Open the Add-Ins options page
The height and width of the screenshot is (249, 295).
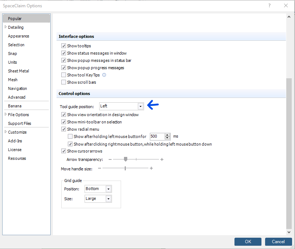(x=15, y=141)
